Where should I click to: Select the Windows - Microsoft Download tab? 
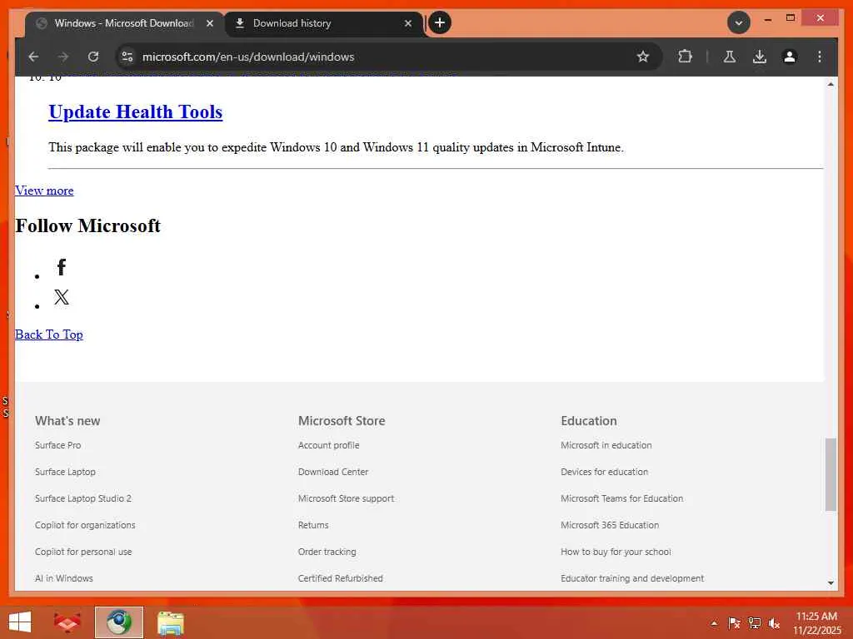click(124, 23)
